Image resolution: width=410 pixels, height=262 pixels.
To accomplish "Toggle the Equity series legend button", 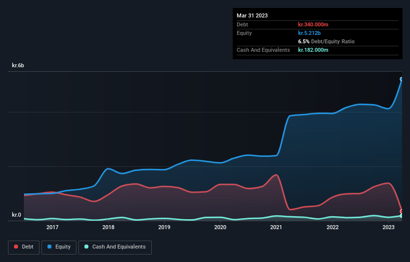I will [59, 247].
